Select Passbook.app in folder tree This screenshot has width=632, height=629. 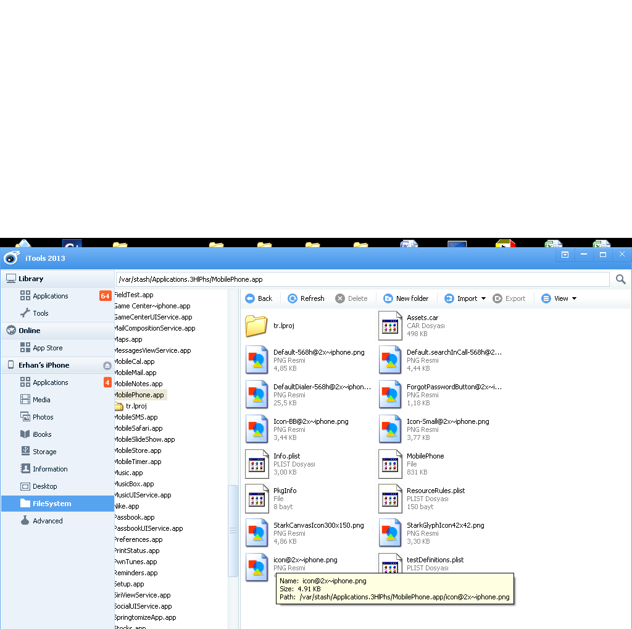[x=134, y=517]
